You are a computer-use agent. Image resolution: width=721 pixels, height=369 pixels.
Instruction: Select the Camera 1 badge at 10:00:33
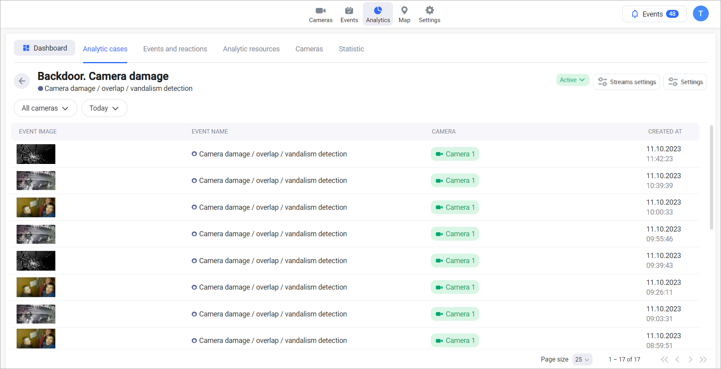tap(455, 207)
